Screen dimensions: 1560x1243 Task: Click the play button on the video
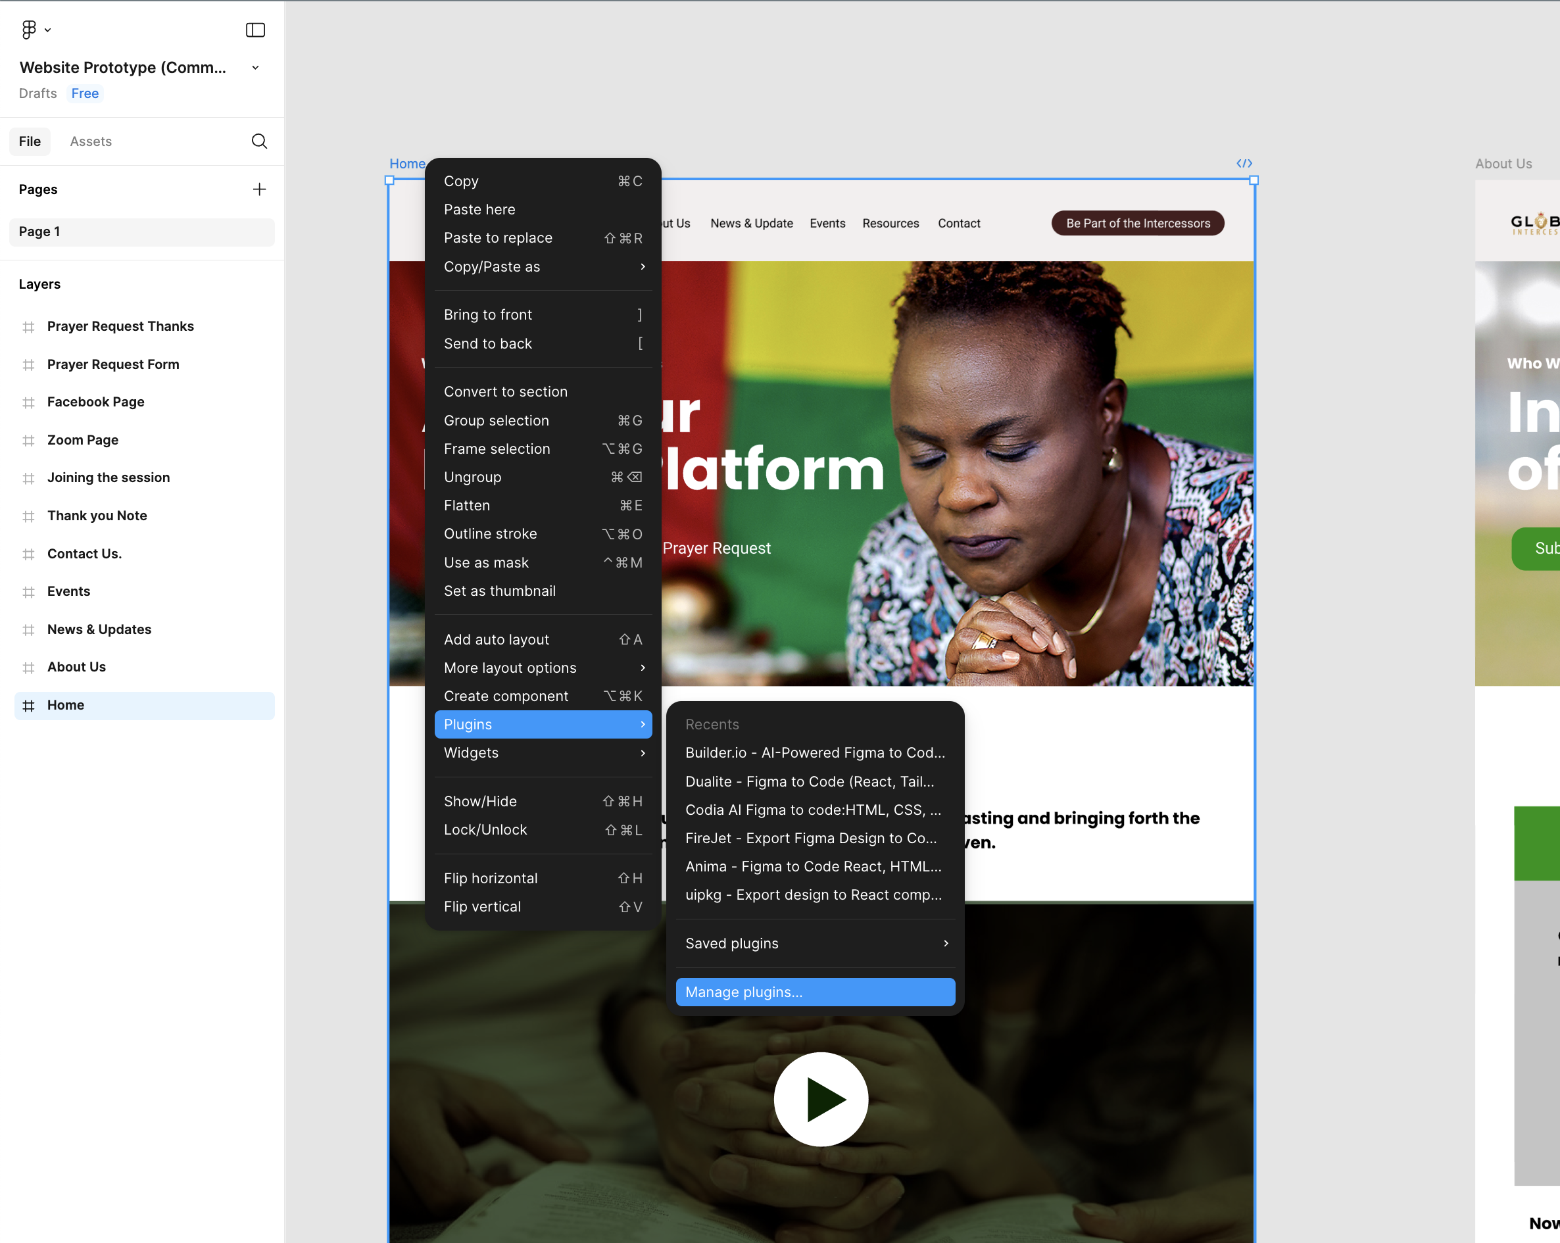pyautogui.click(x=821, y=1099)
